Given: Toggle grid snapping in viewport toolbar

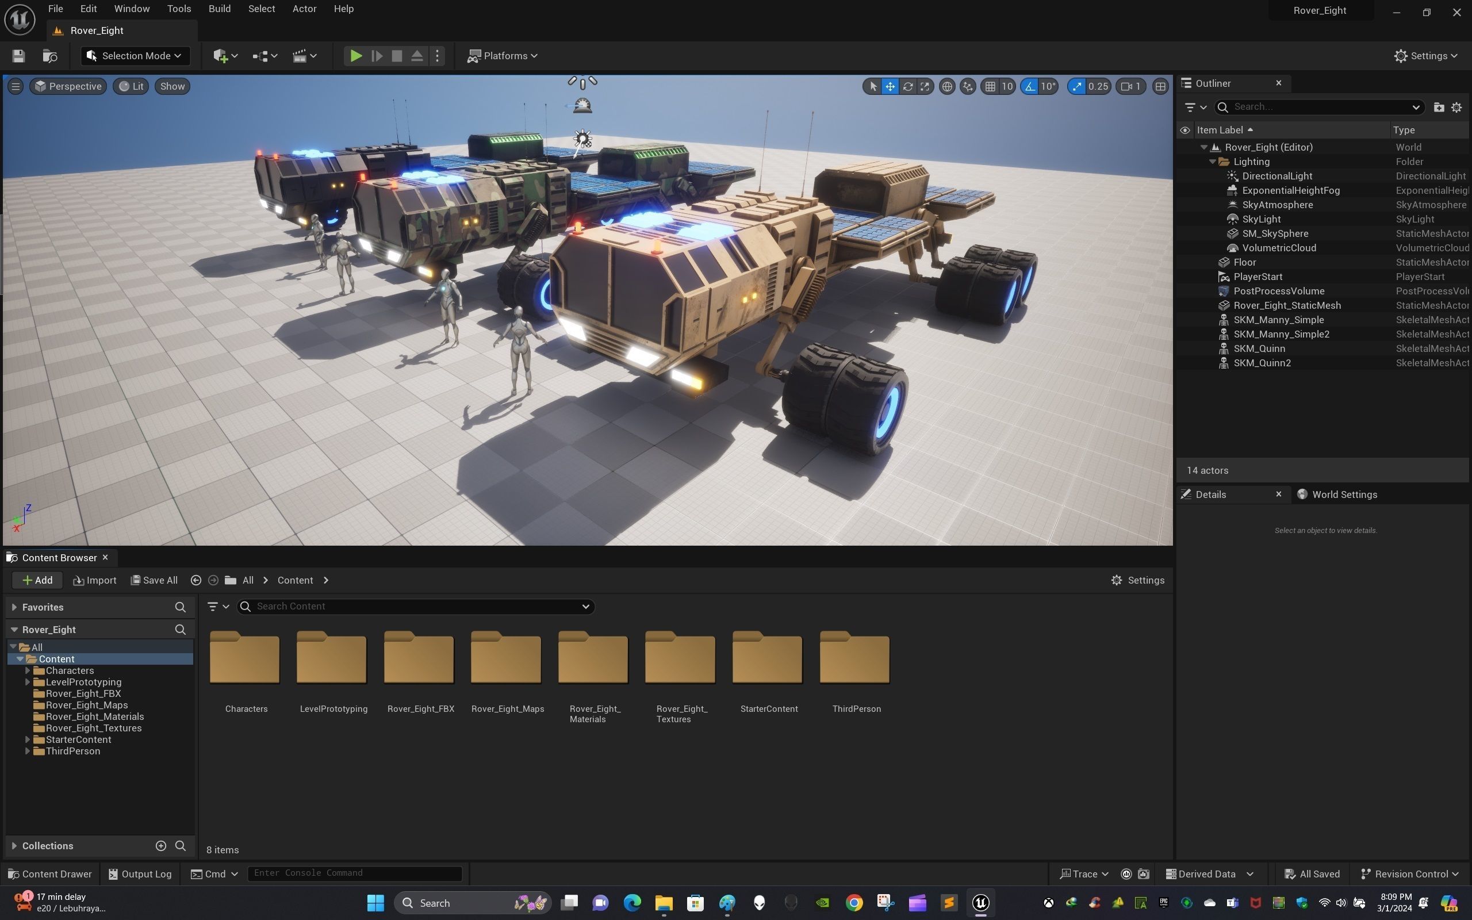Looking at the screenshot, I should (x=990, y=86).
